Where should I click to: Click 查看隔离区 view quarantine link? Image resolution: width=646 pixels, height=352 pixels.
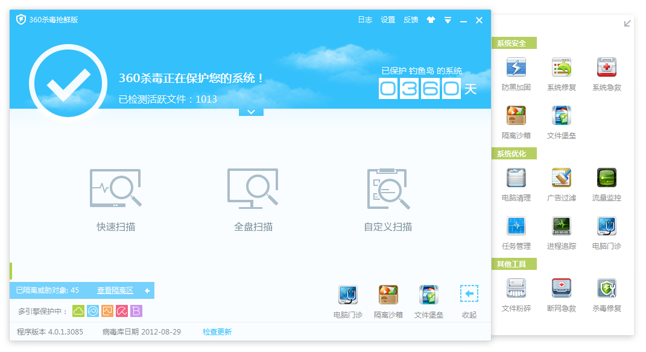(115, 290)
